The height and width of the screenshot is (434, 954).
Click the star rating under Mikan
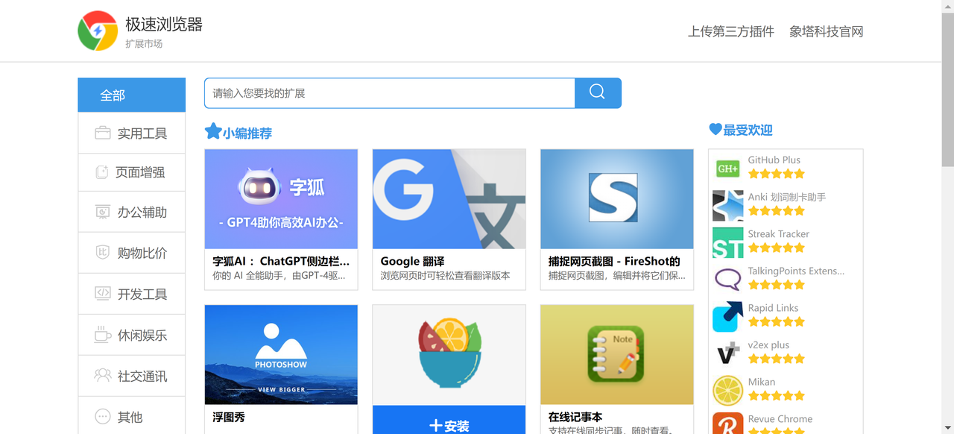pyautogui.click(x=777, y=395)
